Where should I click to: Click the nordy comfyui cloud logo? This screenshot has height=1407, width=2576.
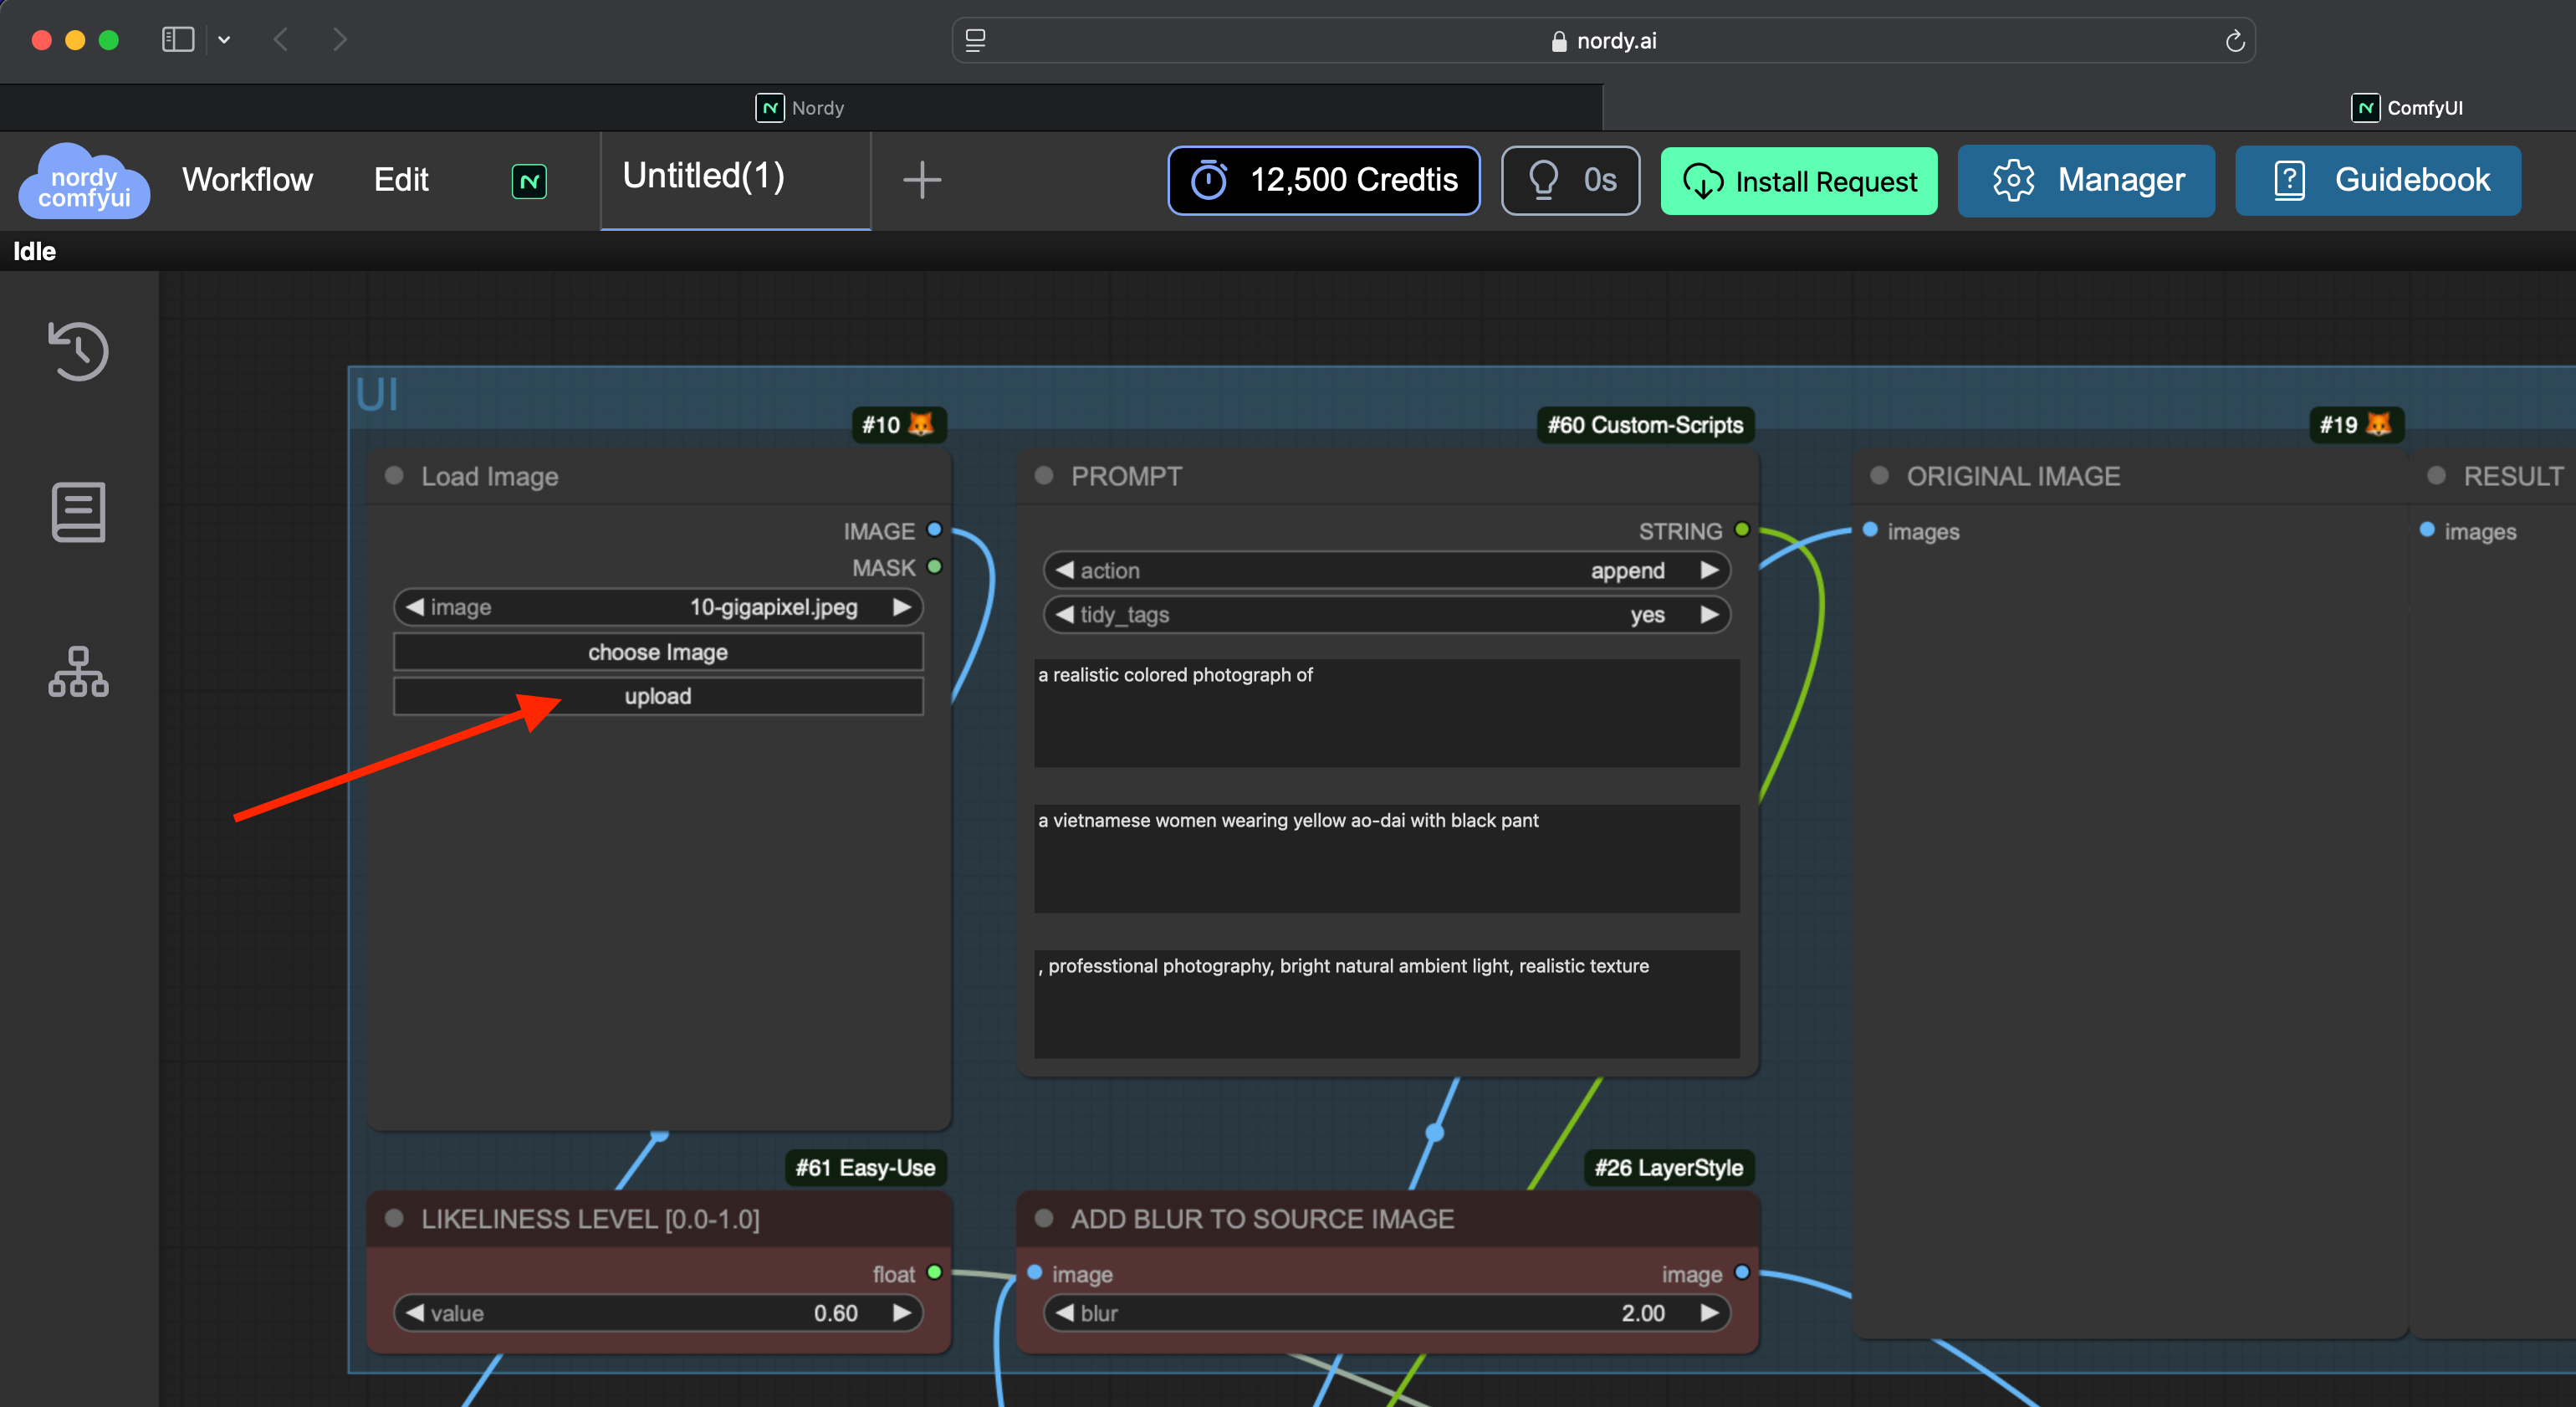coord(84,182)
